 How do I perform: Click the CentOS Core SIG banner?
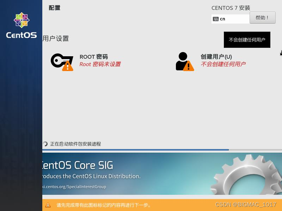pos(162,174)
